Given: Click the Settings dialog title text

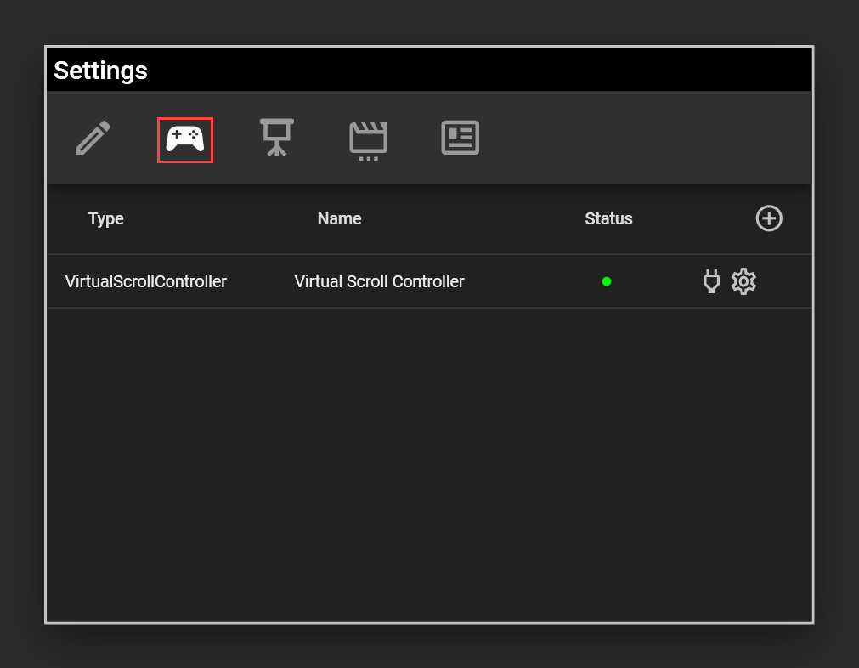Looking at the screenshot, I should tap(100, 71).
